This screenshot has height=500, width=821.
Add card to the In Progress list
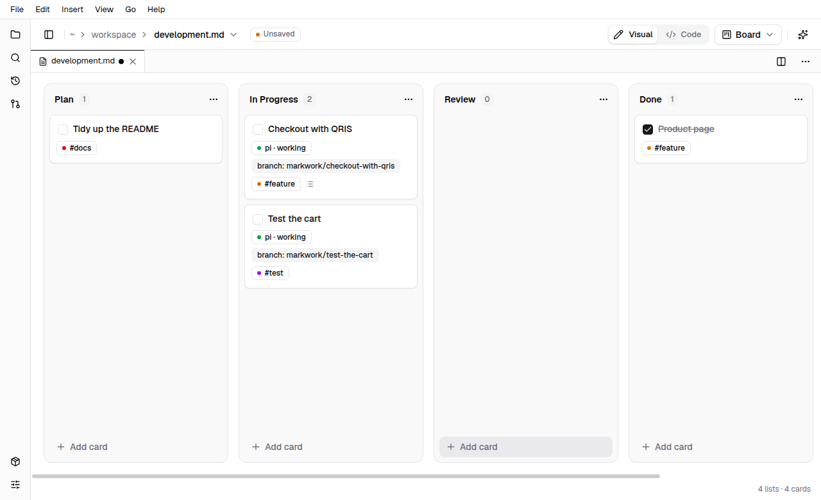(331, 447)
